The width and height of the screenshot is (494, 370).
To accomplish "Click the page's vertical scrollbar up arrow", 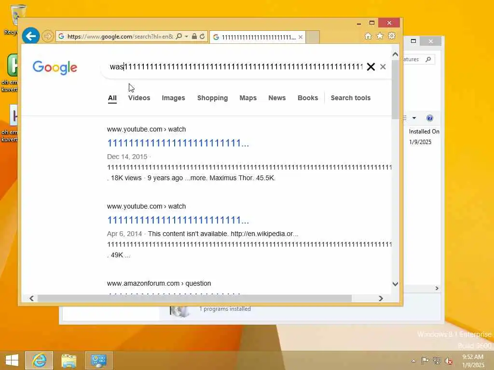I will (396, 54).
